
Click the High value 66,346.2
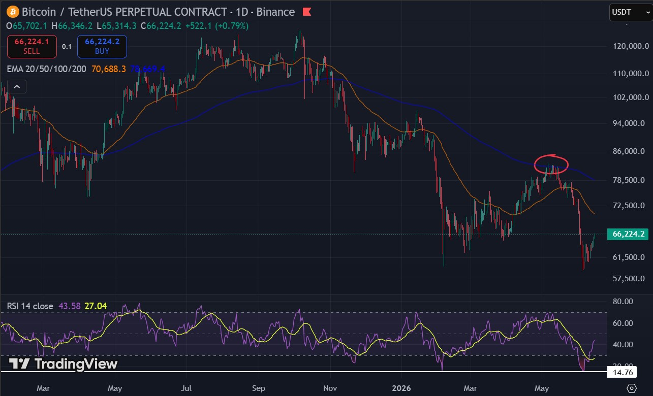[75, 25]
